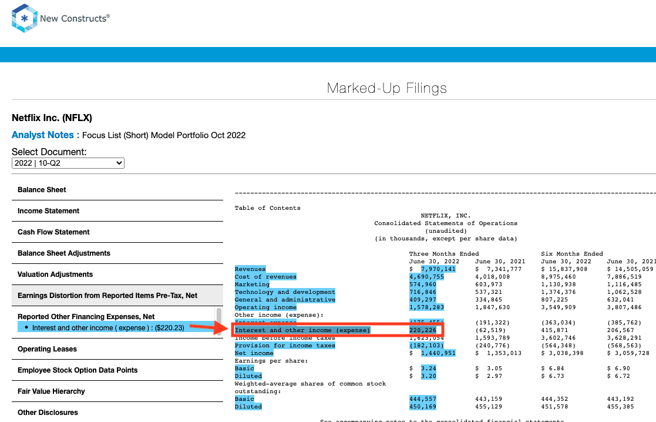This screenshot has height=422, width=656.
Task: Click the sidebar sub-item scrollbar
Action: point(219,321)
